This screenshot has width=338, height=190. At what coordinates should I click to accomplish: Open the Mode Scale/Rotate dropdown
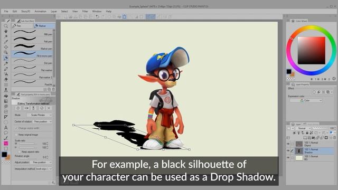tap(39, 115)
